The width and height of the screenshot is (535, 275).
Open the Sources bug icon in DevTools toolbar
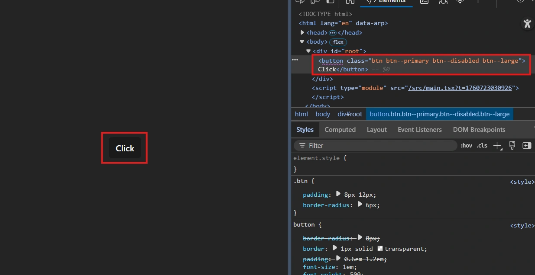pyautogui.click(x=443, y=2)
